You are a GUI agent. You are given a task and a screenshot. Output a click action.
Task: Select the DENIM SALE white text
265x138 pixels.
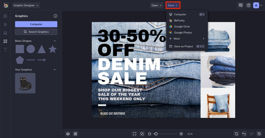point(129,71)
